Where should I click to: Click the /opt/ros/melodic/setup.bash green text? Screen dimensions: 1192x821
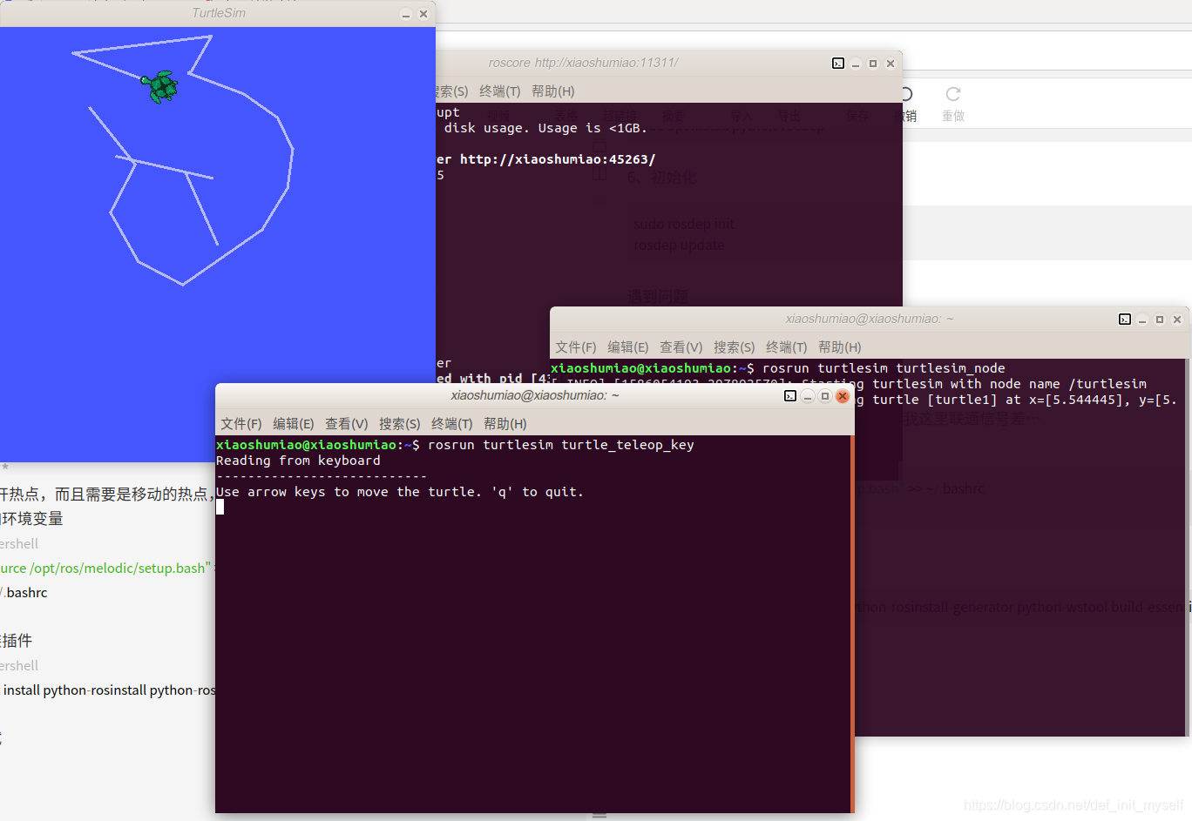(x=120, y=569)
